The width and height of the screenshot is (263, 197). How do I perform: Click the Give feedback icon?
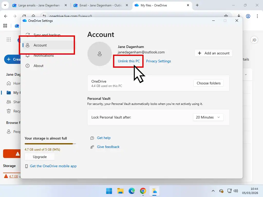pyautogui.click(x=92, y=147)
